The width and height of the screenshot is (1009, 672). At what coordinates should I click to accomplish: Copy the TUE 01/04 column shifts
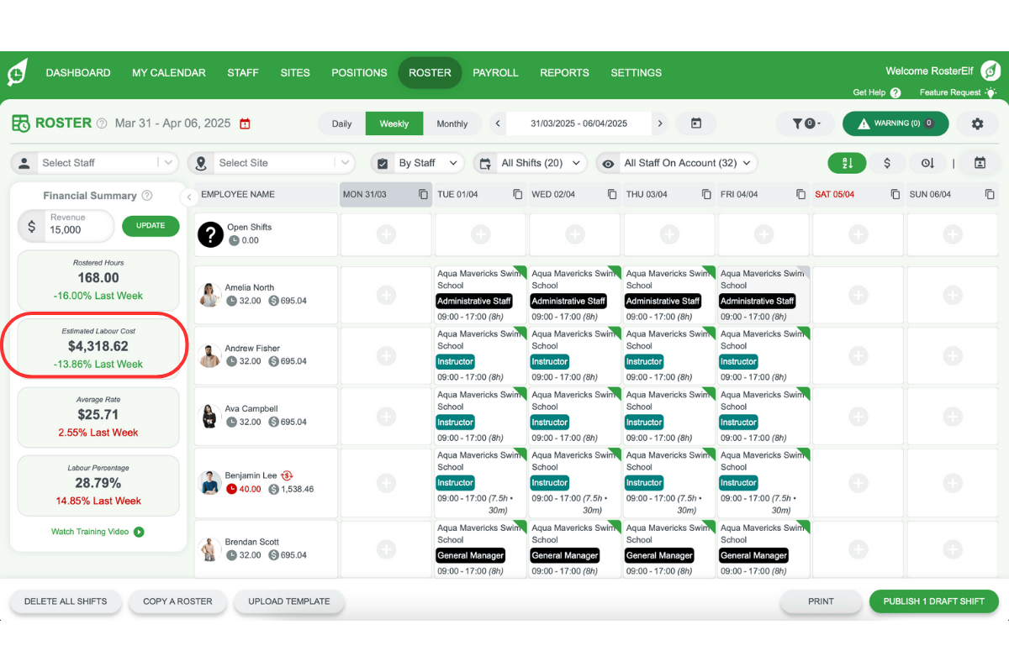pyautogui.click(x=518, y=194)
